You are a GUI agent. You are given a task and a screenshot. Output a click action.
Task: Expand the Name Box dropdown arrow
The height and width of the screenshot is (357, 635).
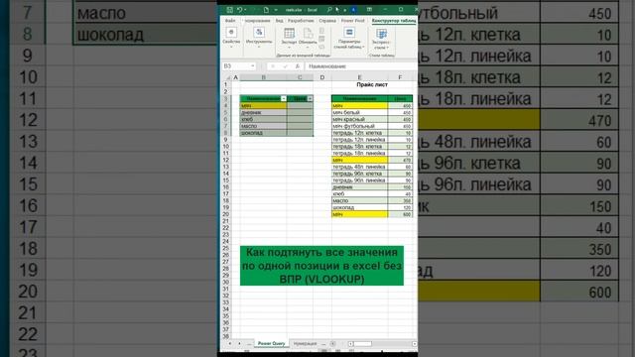coord(253,66)
